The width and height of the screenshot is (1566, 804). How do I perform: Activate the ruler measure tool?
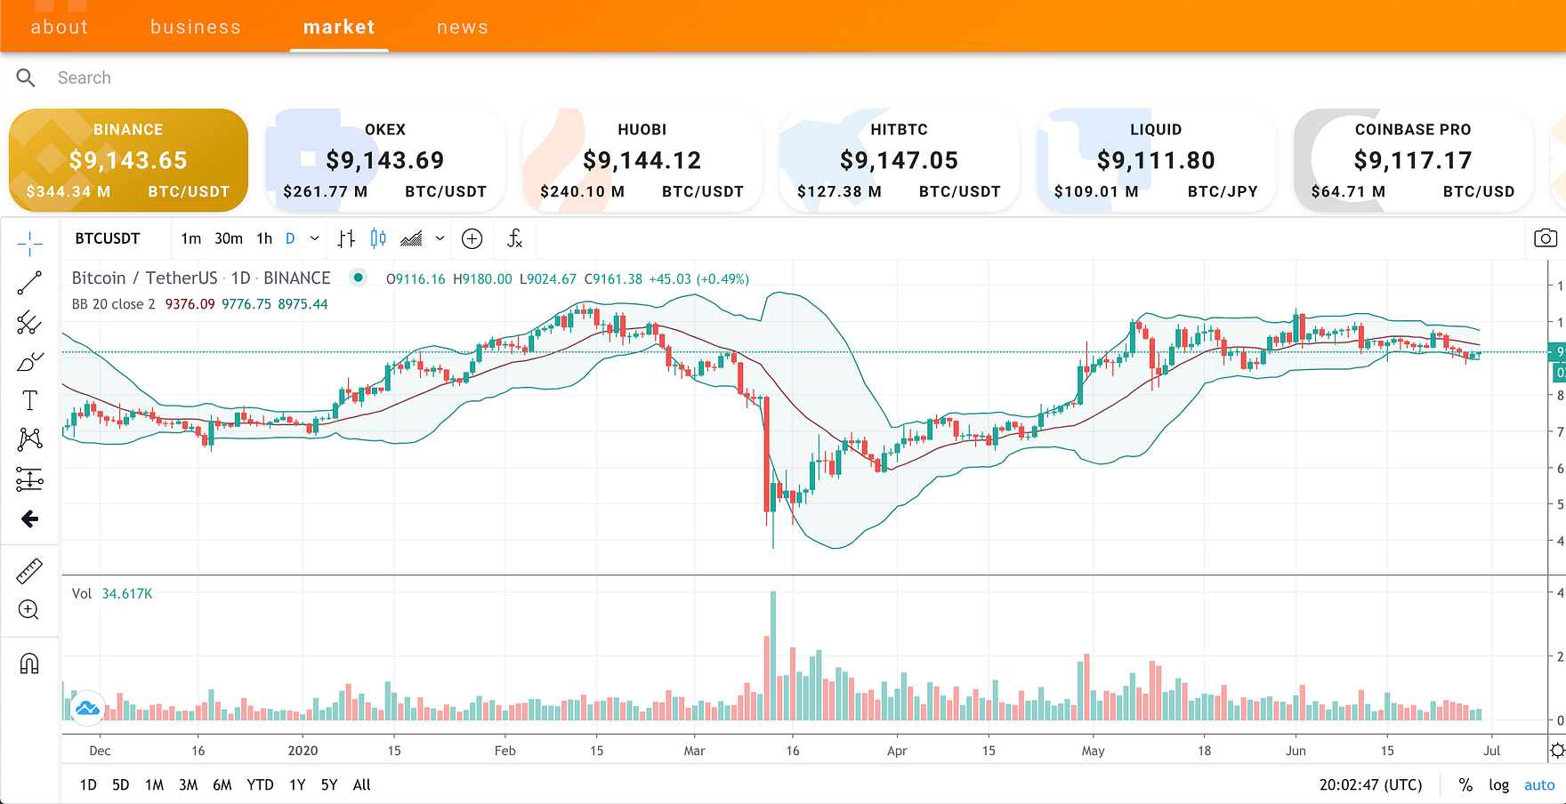(29, 571)
